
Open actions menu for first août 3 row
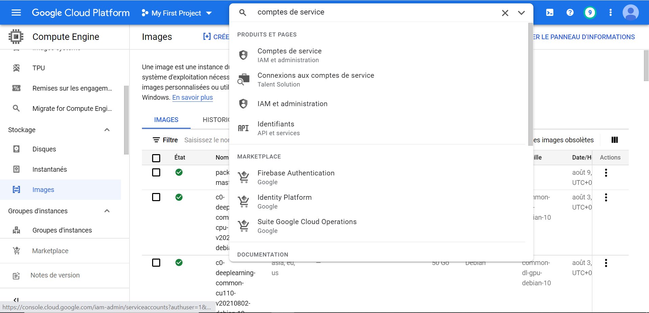click(606, 197)
